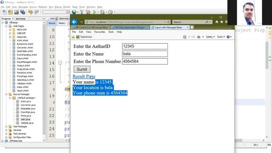Screen dimensions: 272x153
Task: Click the NetBeans New Project icon
Action: [x=11, y=12]
